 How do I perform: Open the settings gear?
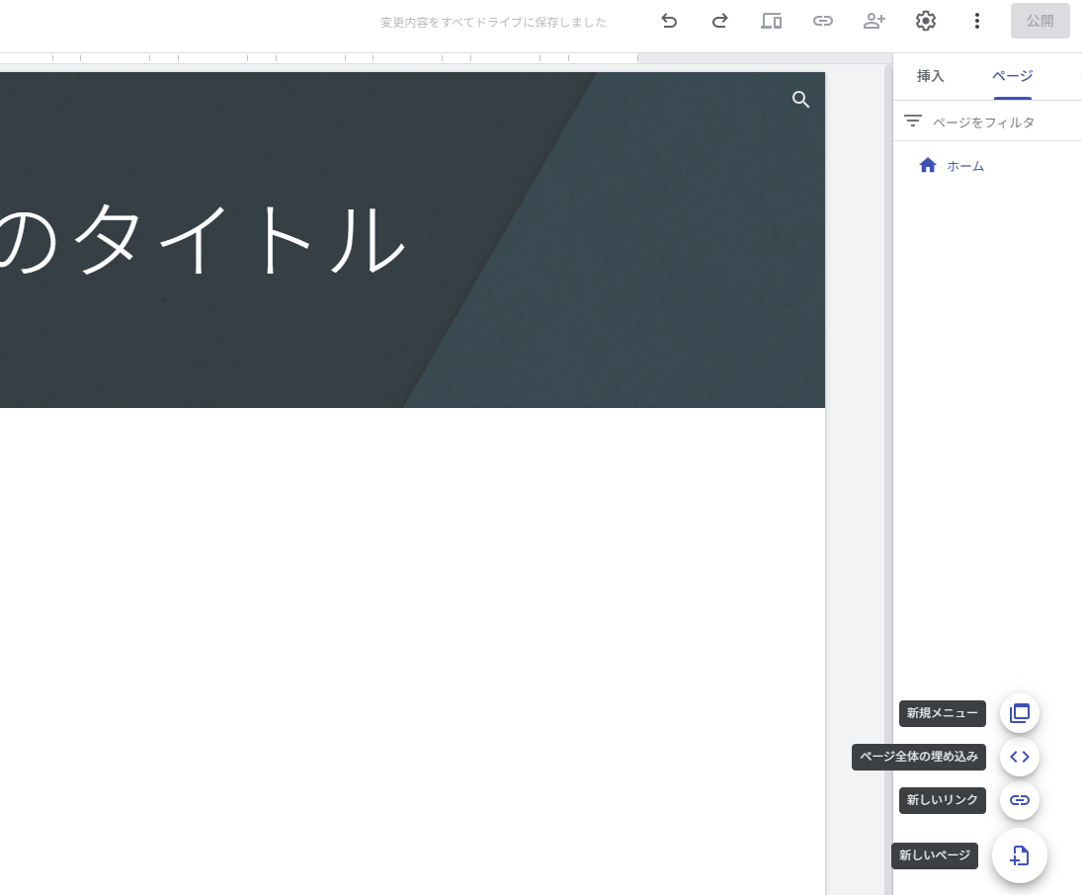click(925, 21)
